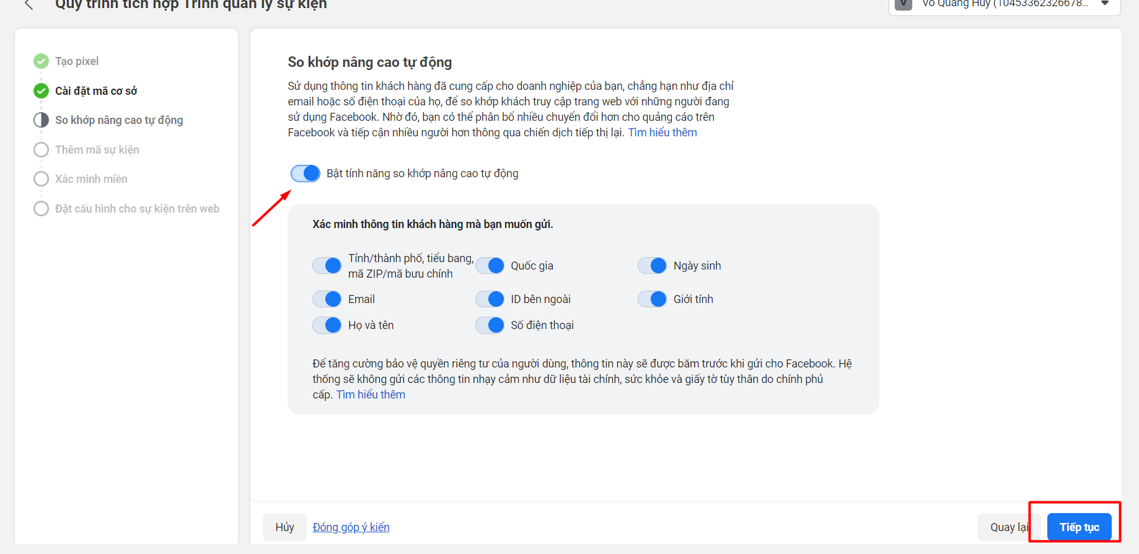Click the Hủy button

pos(284,527)
